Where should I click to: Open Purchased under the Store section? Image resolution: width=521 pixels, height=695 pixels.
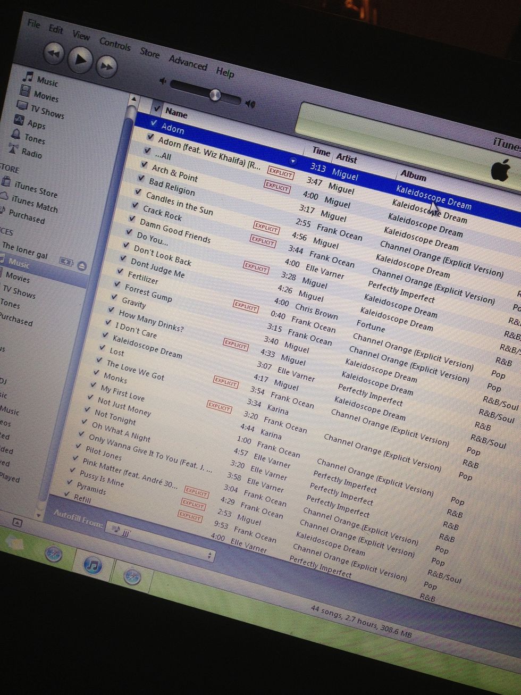click(x=26, y=216)
